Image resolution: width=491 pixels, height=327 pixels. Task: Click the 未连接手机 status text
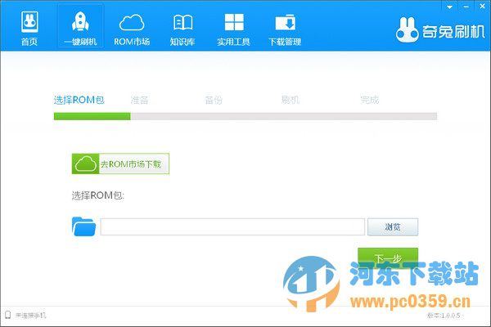31,315
